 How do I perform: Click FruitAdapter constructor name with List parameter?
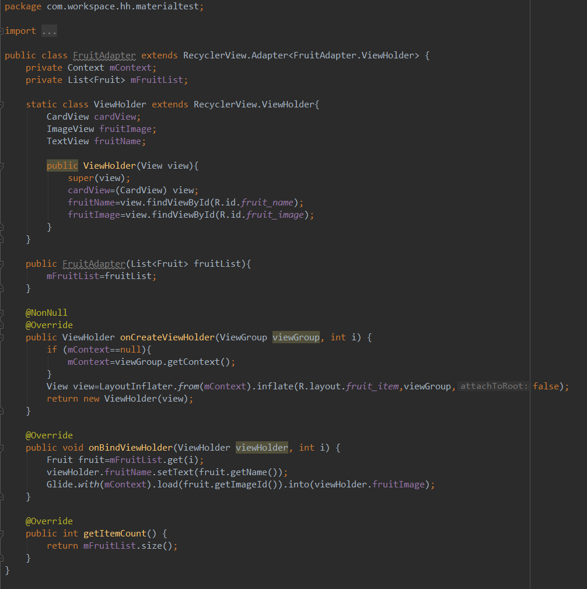pos(94,264)
